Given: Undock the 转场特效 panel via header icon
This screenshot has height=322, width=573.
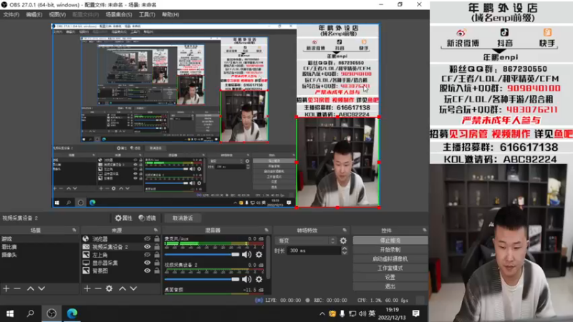Looking at the screenshot, I should point(345,230).
